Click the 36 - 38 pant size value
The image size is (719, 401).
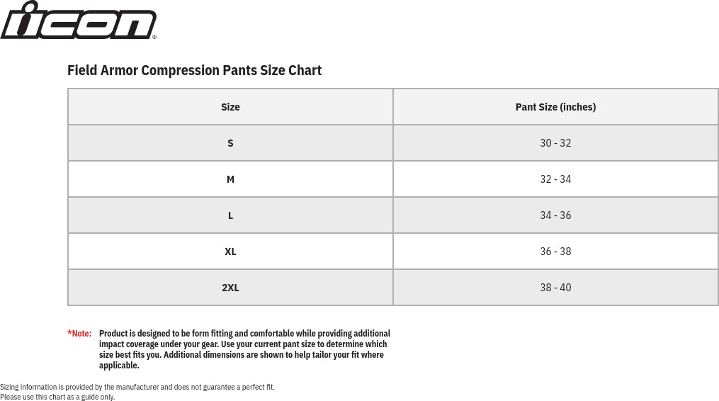(555, 252)
